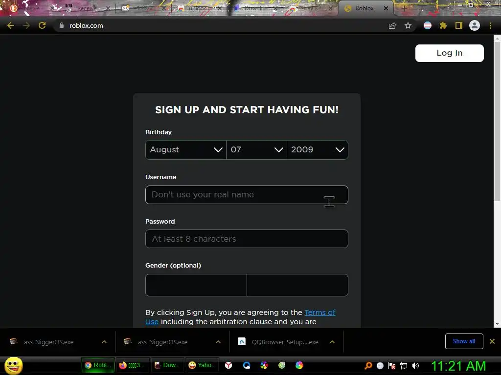Click the page scrollbar down arrow
The image size is (501, 375).
point(497,324)
